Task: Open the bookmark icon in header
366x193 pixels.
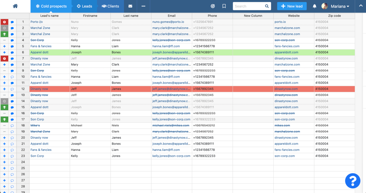Action: click(x=224, y=6)
